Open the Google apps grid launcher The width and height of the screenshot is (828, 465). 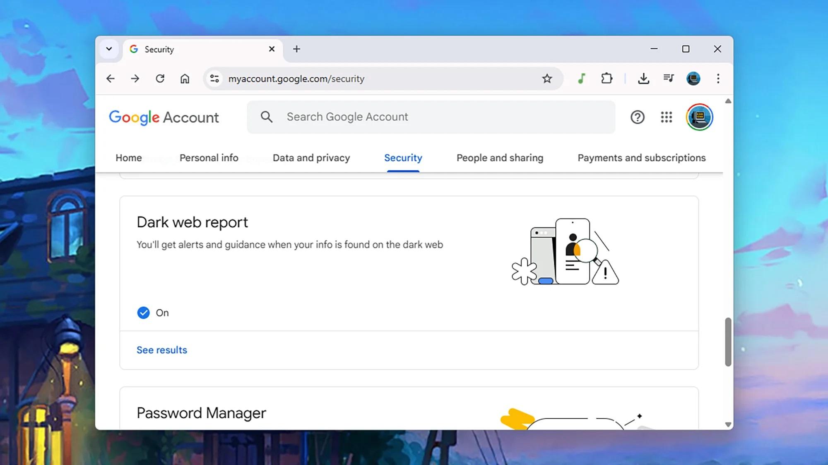[x=667, y=117]
